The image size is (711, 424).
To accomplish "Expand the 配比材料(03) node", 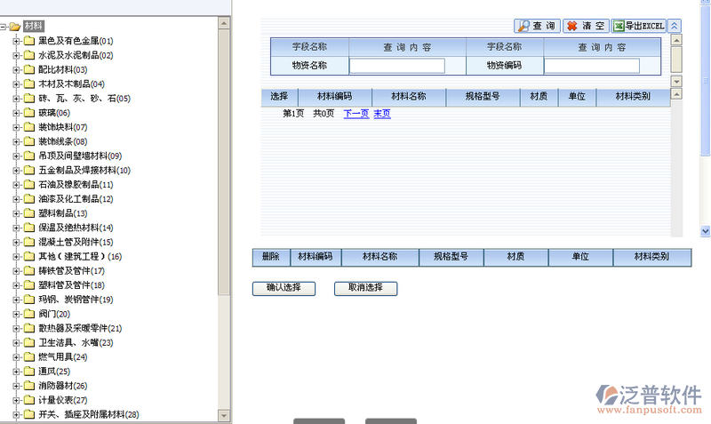I will 16,70.
